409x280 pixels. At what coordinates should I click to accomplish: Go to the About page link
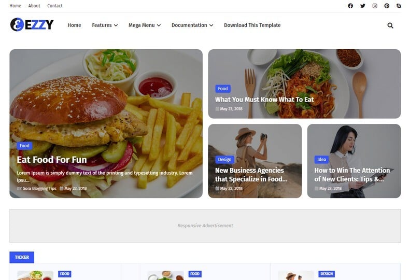coord(34,6)
